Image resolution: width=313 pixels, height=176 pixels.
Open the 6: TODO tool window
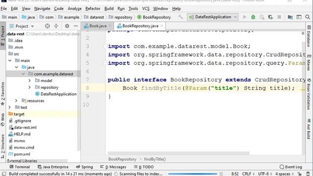point(144,167)
